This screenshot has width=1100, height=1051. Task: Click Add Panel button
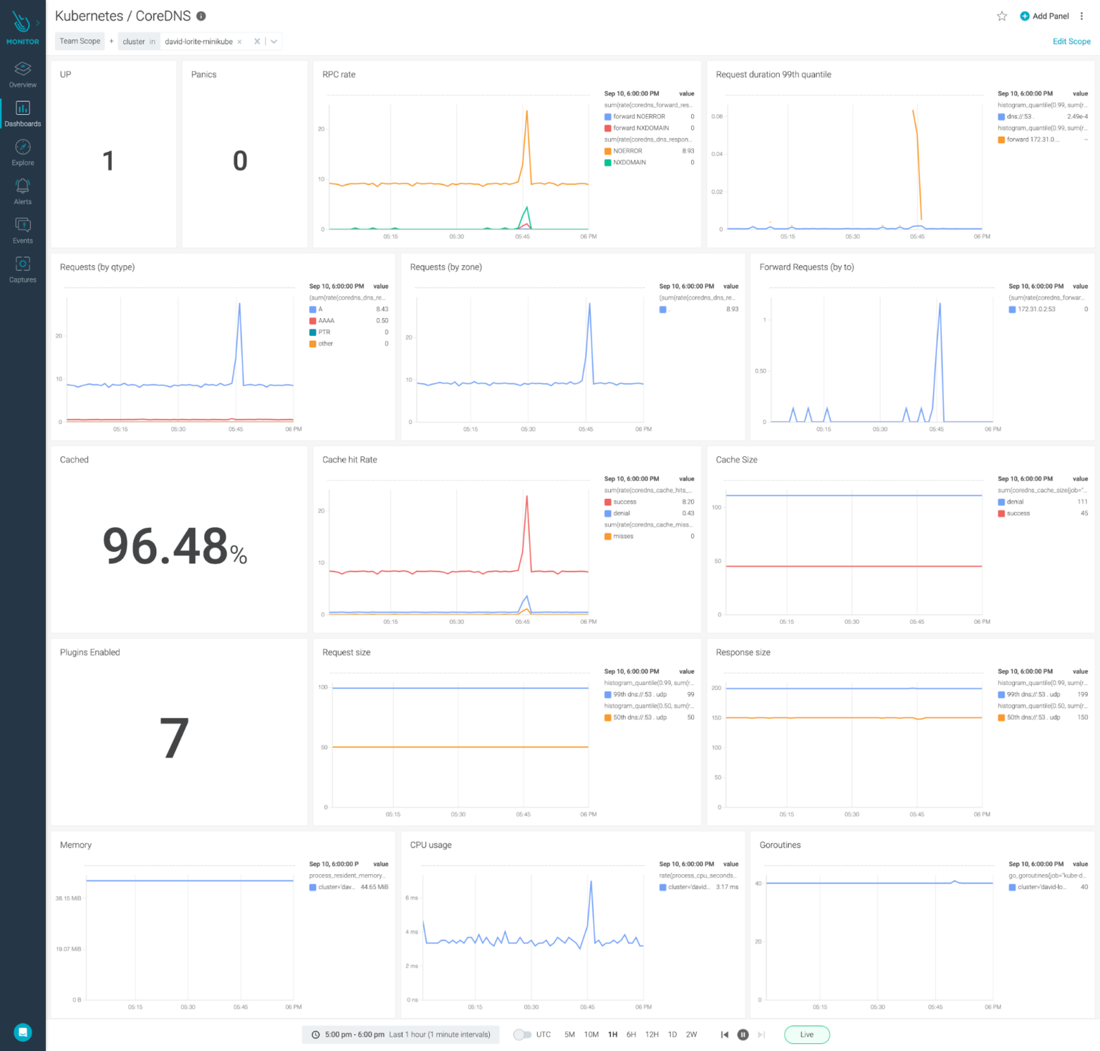pos(1044,16)
